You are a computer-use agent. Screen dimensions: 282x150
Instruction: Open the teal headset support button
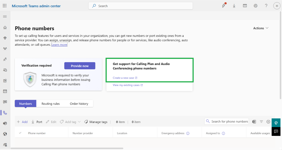pos(276,123)
